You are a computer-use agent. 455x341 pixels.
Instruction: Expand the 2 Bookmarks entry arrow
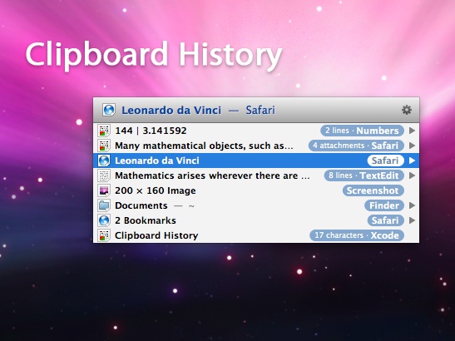point(412,220)
